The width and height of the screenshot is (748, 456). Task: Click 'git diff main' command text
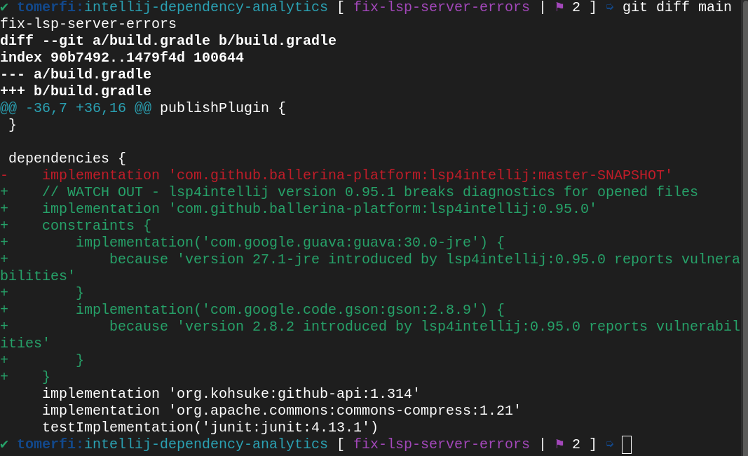[677, 7]
